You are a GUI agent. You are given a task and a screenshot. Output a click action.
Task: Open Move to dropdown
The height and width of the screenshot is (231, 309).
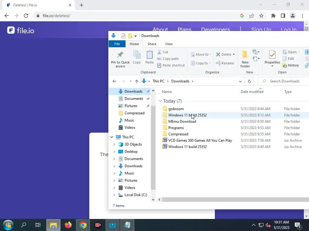(x=201, y=54)
